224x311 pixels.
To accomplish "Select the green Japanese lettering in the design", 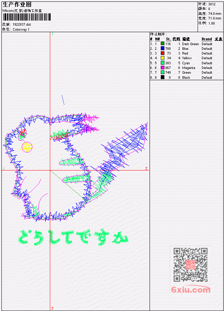I will point(73,237).
